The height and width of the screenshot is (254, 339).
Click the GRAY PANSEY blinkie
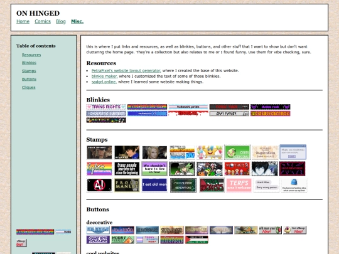(229, 114)
